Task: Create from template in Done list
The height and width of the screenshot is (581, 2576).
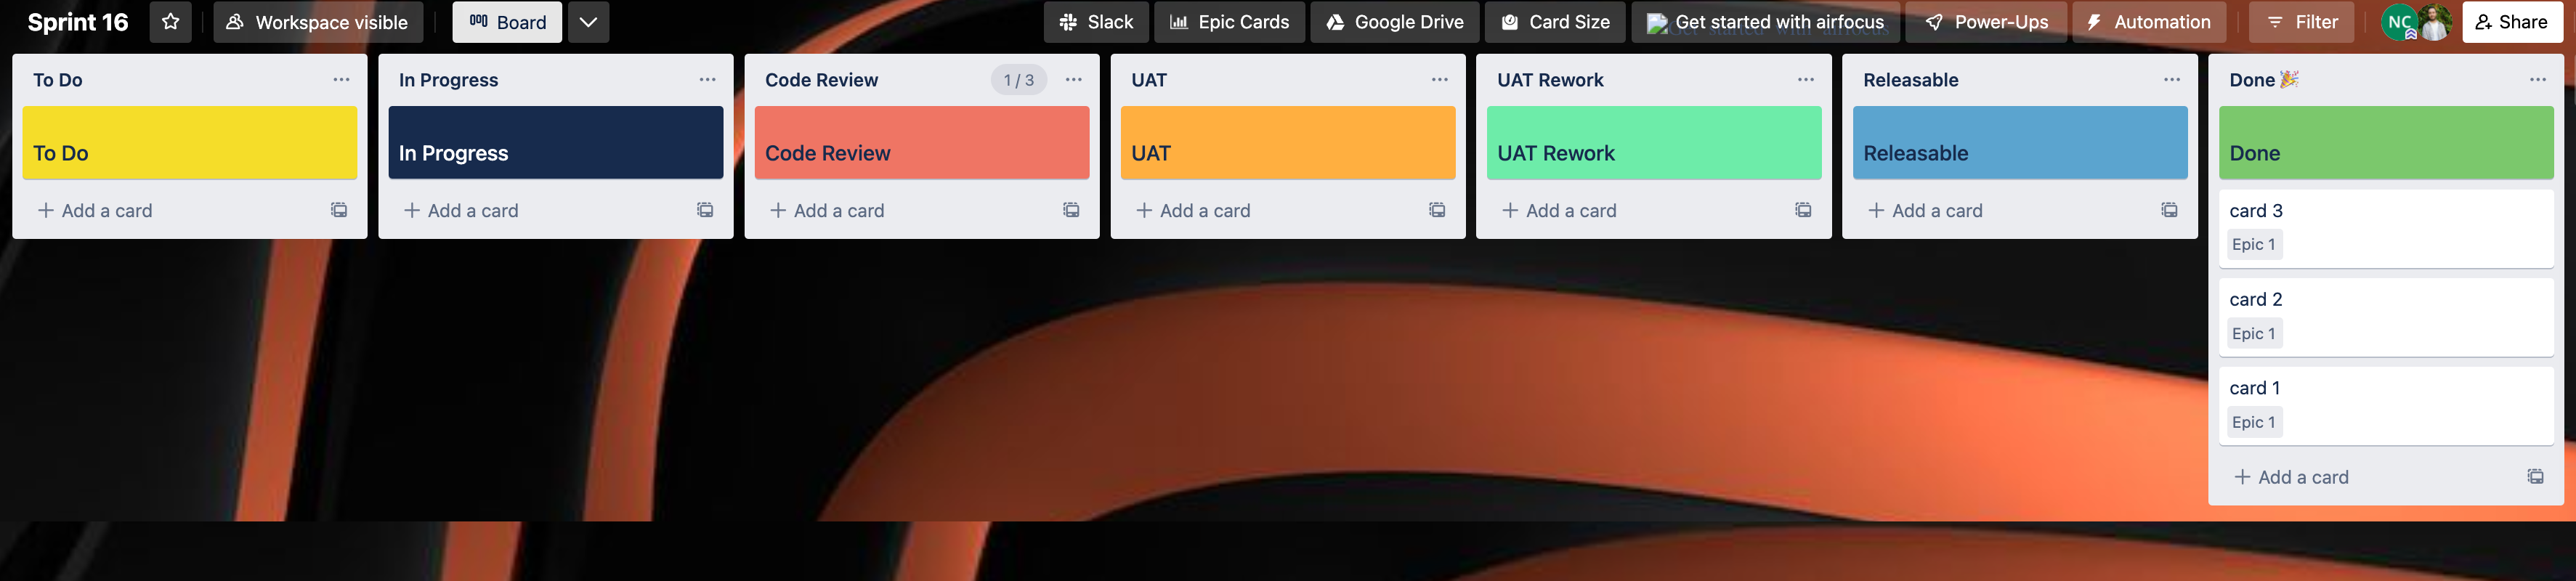Action: coord(2535,477)
